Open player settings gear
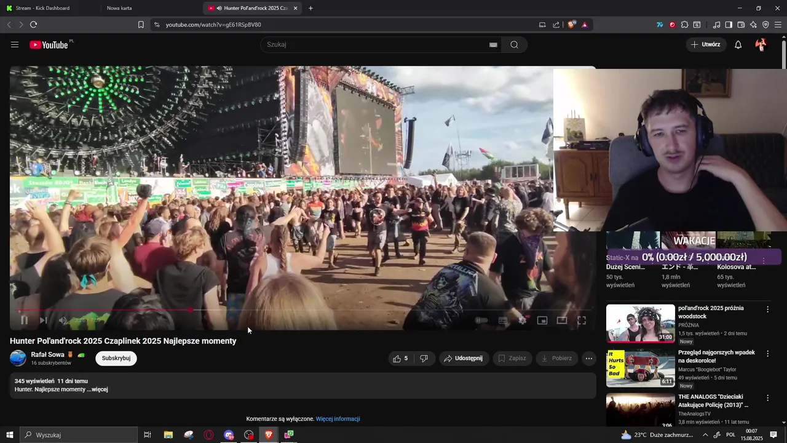 click(523, 320)
